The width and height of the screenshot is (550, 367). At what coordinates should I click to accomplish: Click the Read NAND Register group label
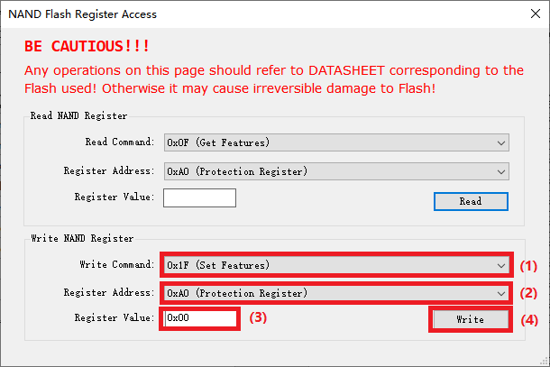click(x=79, y=115)
